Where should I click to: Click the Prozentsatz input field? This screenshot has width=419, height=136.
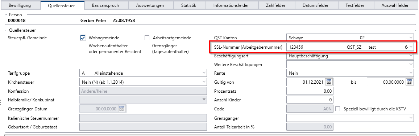(310, 91)
